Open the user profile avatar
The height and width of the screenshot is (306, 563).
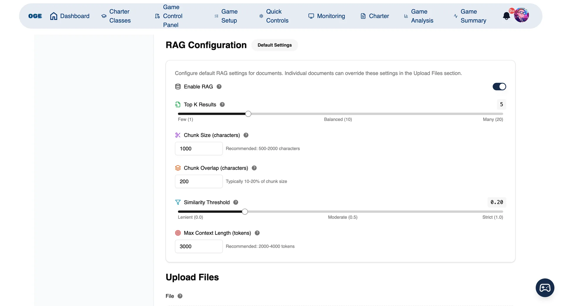pos(521,15)
